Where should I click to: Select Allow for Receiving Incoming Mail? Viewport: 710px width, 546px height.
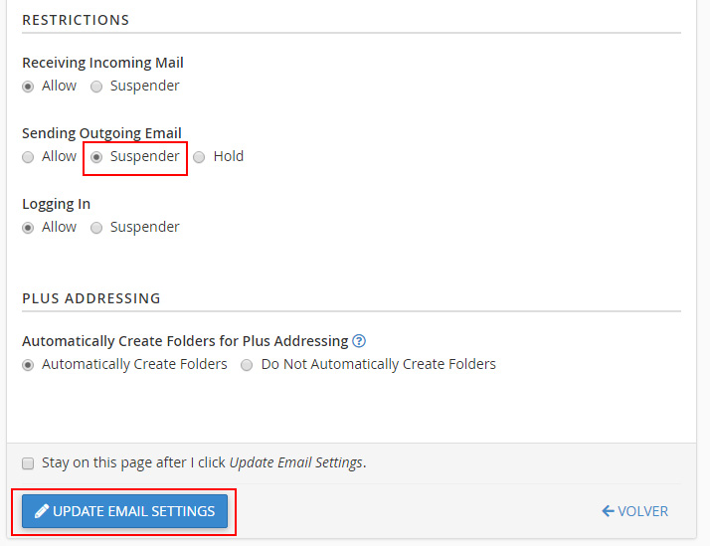[x=28, y=87]
